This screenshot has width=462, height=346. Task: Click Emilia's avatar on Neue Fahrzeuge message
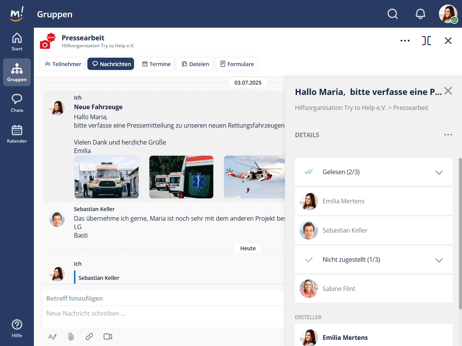tap(57, 108)
